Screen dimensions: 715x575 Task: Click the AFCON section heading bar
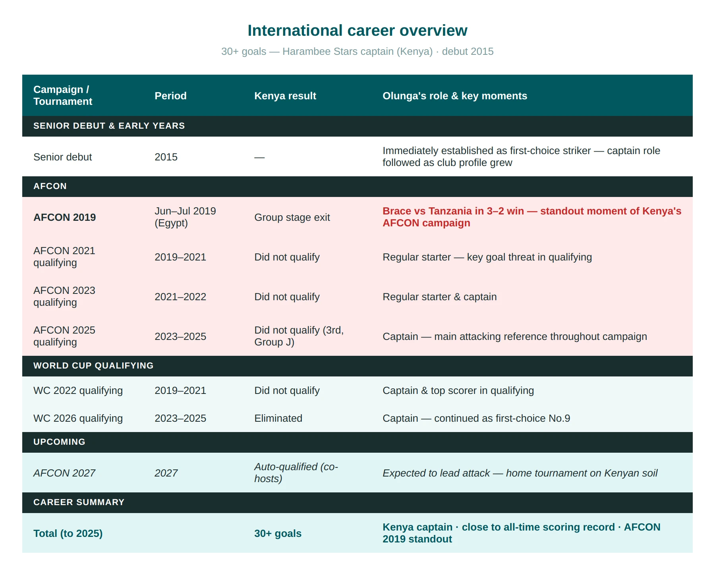(x=357, y=186)
